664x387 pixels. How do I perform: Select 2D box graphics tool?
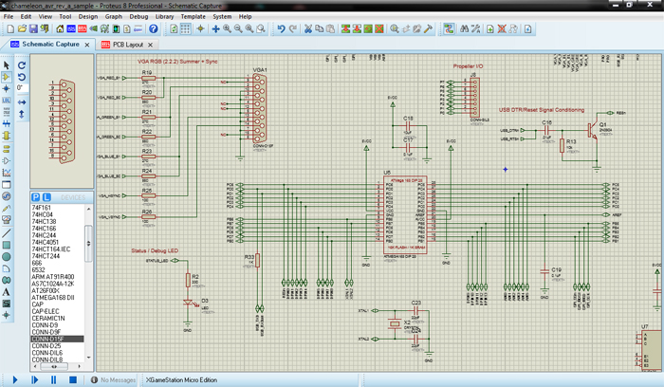(7, 245)
